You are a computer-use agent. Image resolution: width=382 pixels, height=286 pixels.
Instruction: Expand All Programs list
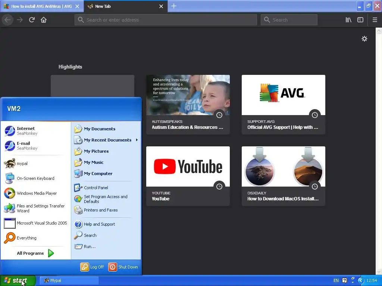tap(35, 253)
